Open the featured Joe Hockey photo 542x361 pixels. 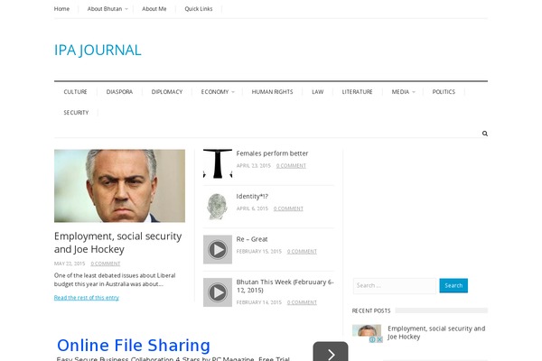point(119,186)
